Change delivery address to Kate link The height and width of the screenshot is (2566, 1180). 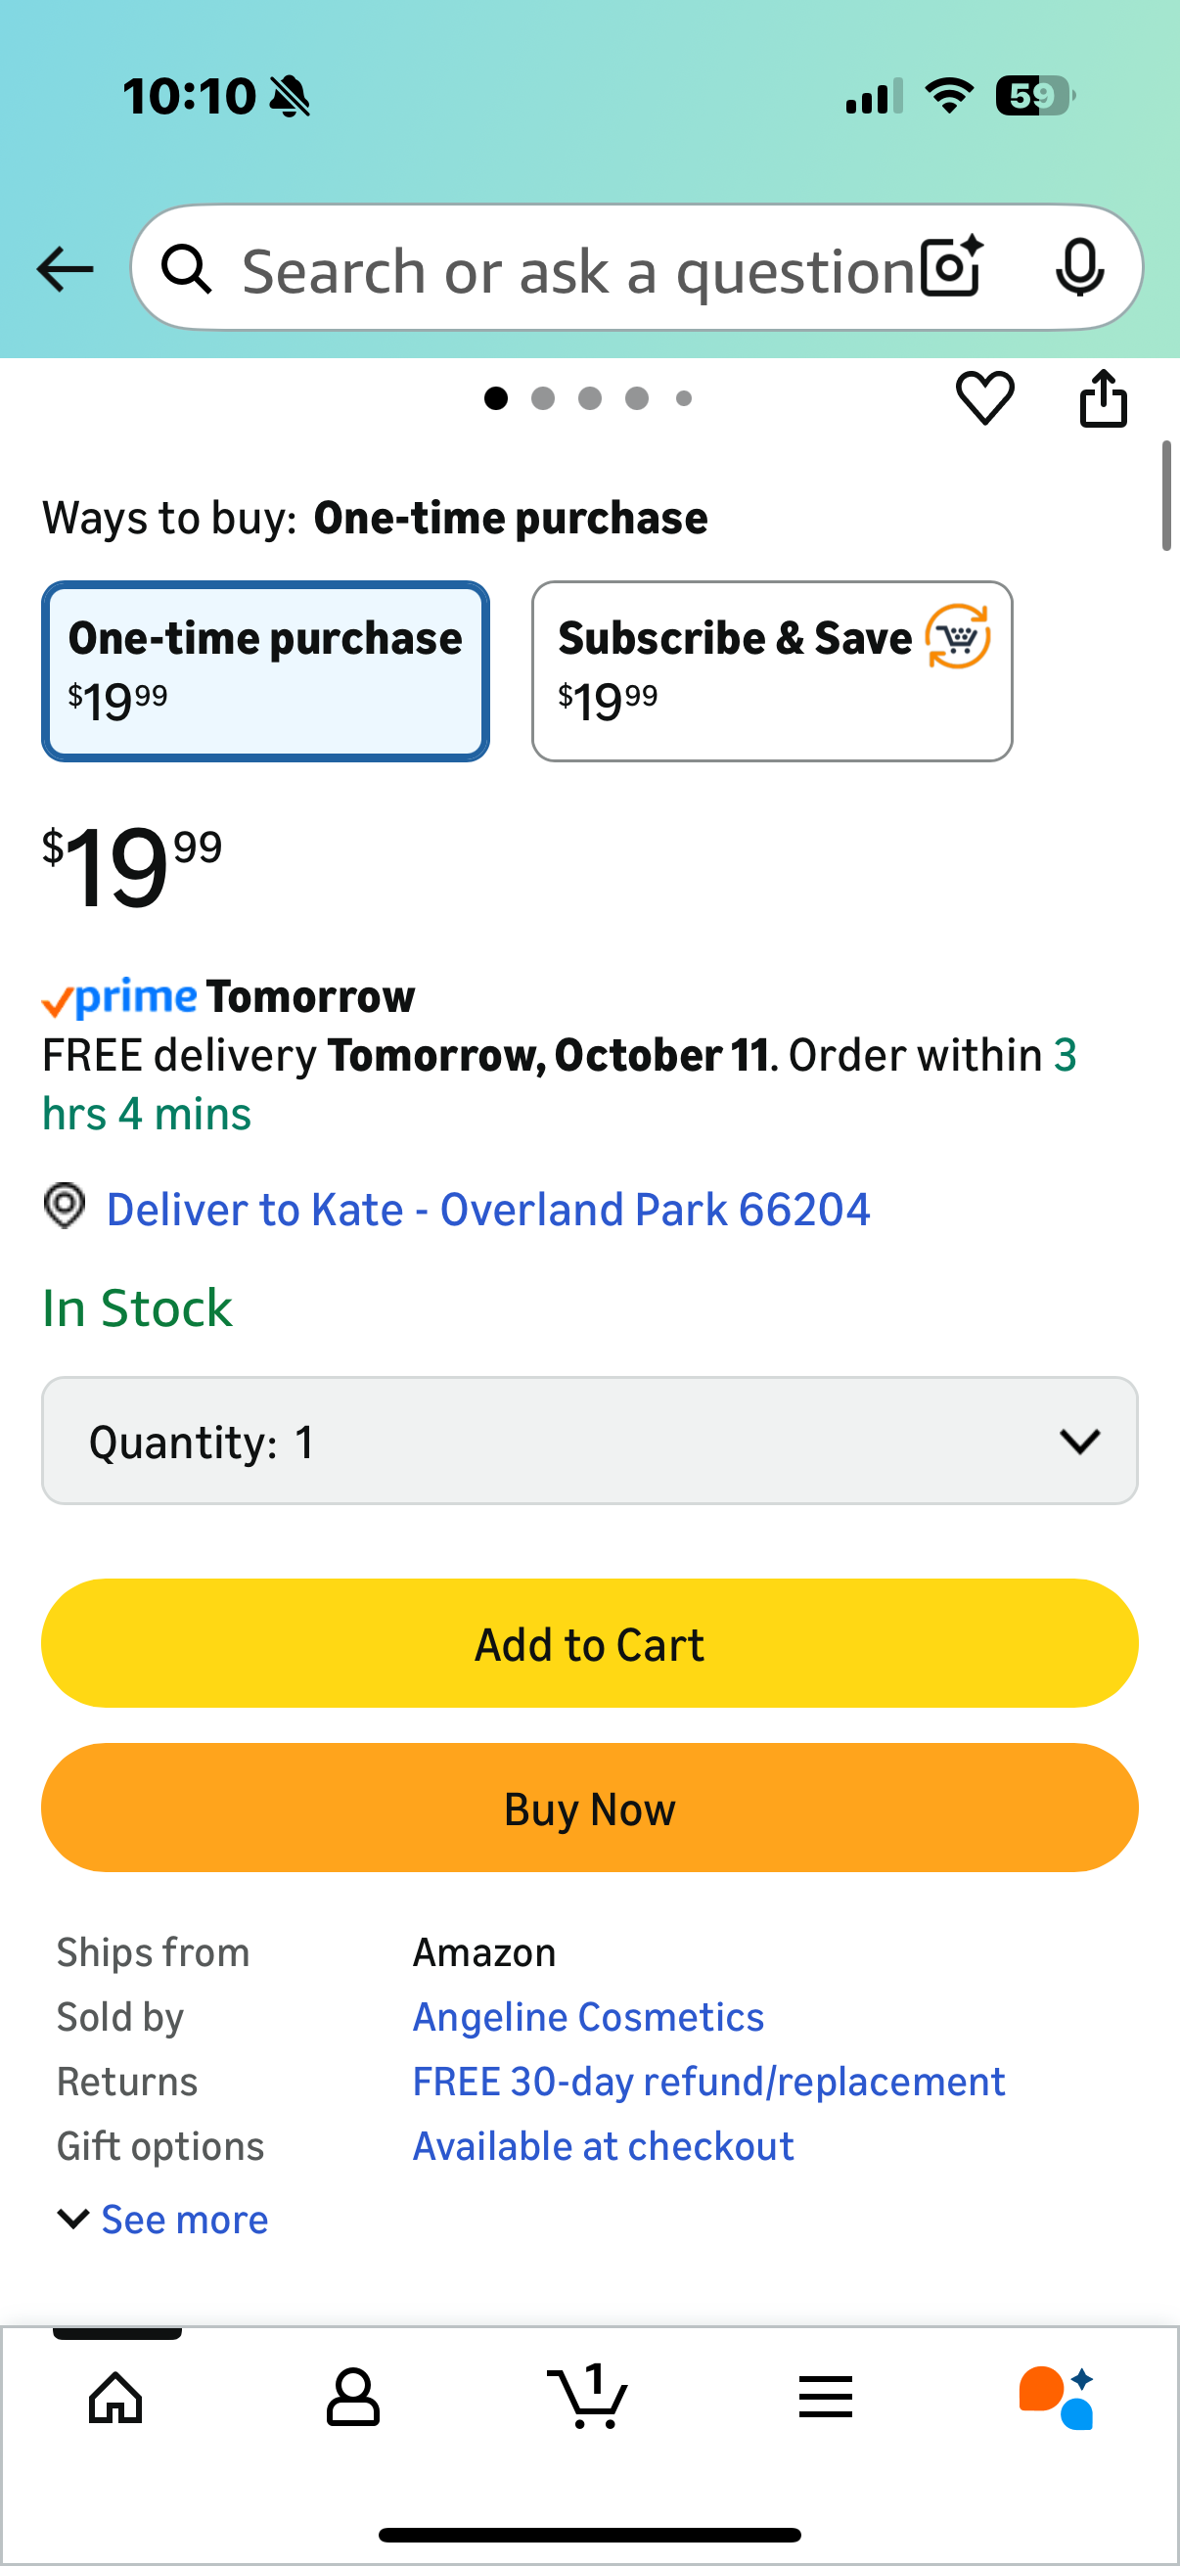point(488,1210)
